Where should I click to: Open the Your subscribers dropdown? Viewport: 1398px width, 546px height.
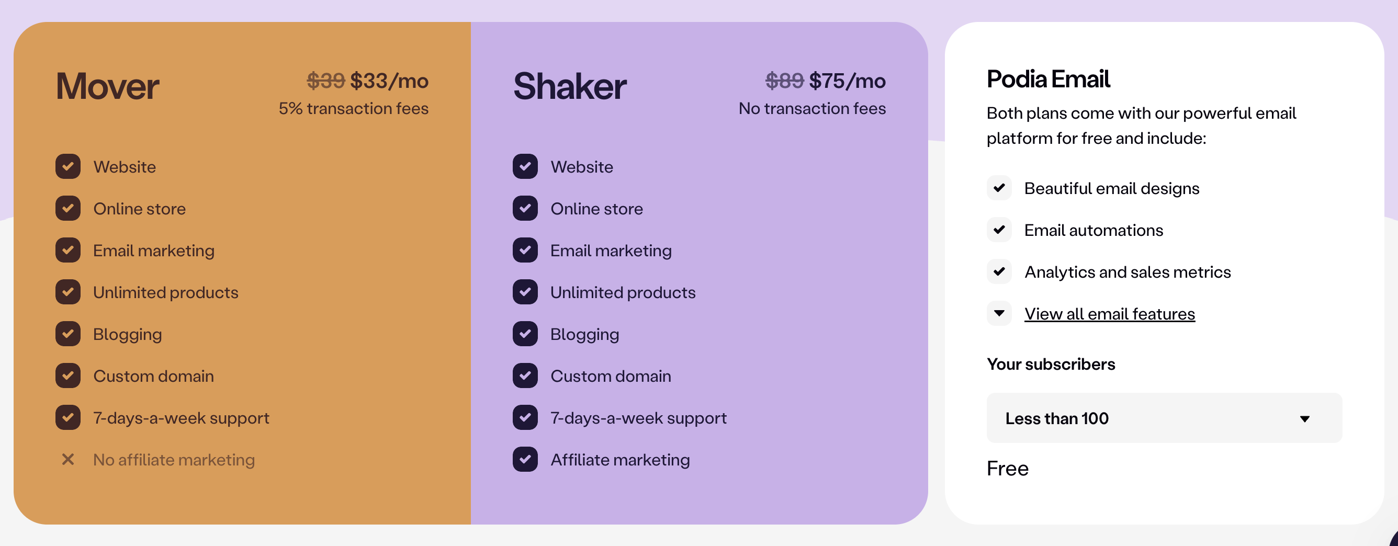click(x=1164, y=418)
